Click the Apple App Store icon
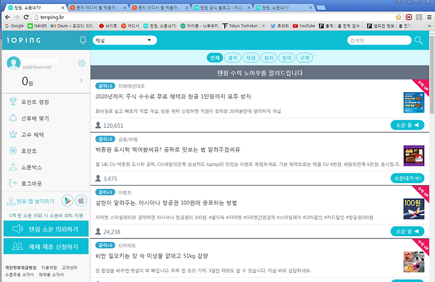Viewport: 435px width, 282px height. click(x=81, y=201)
